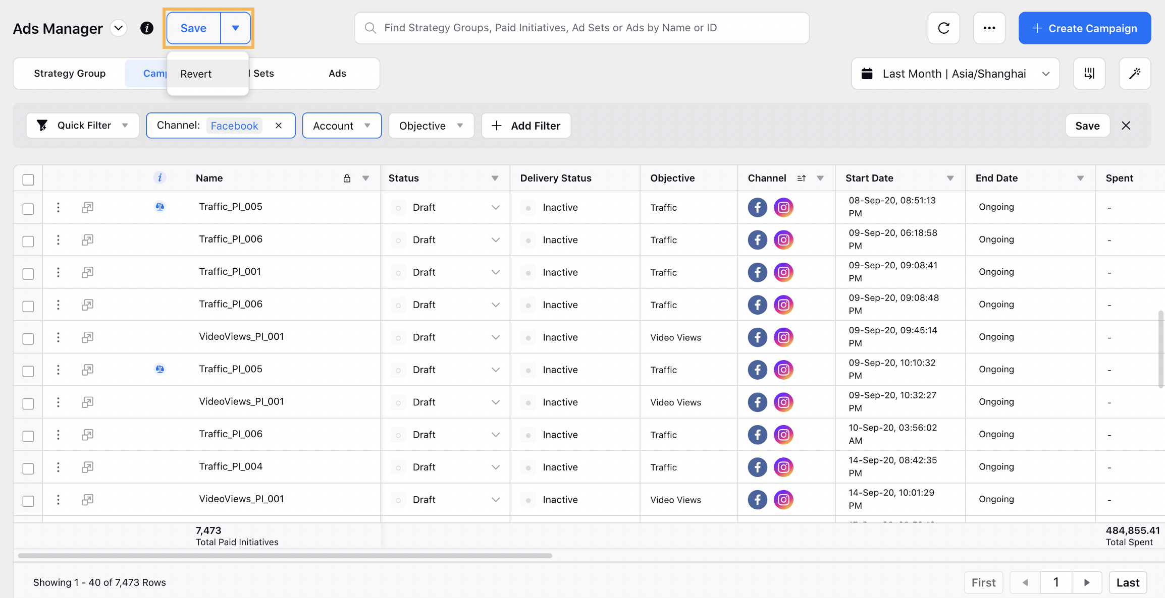Screen dimensions: 1165x598
Task: Open the End Date column filter arrow
Action: click(x=1080, y=178)
